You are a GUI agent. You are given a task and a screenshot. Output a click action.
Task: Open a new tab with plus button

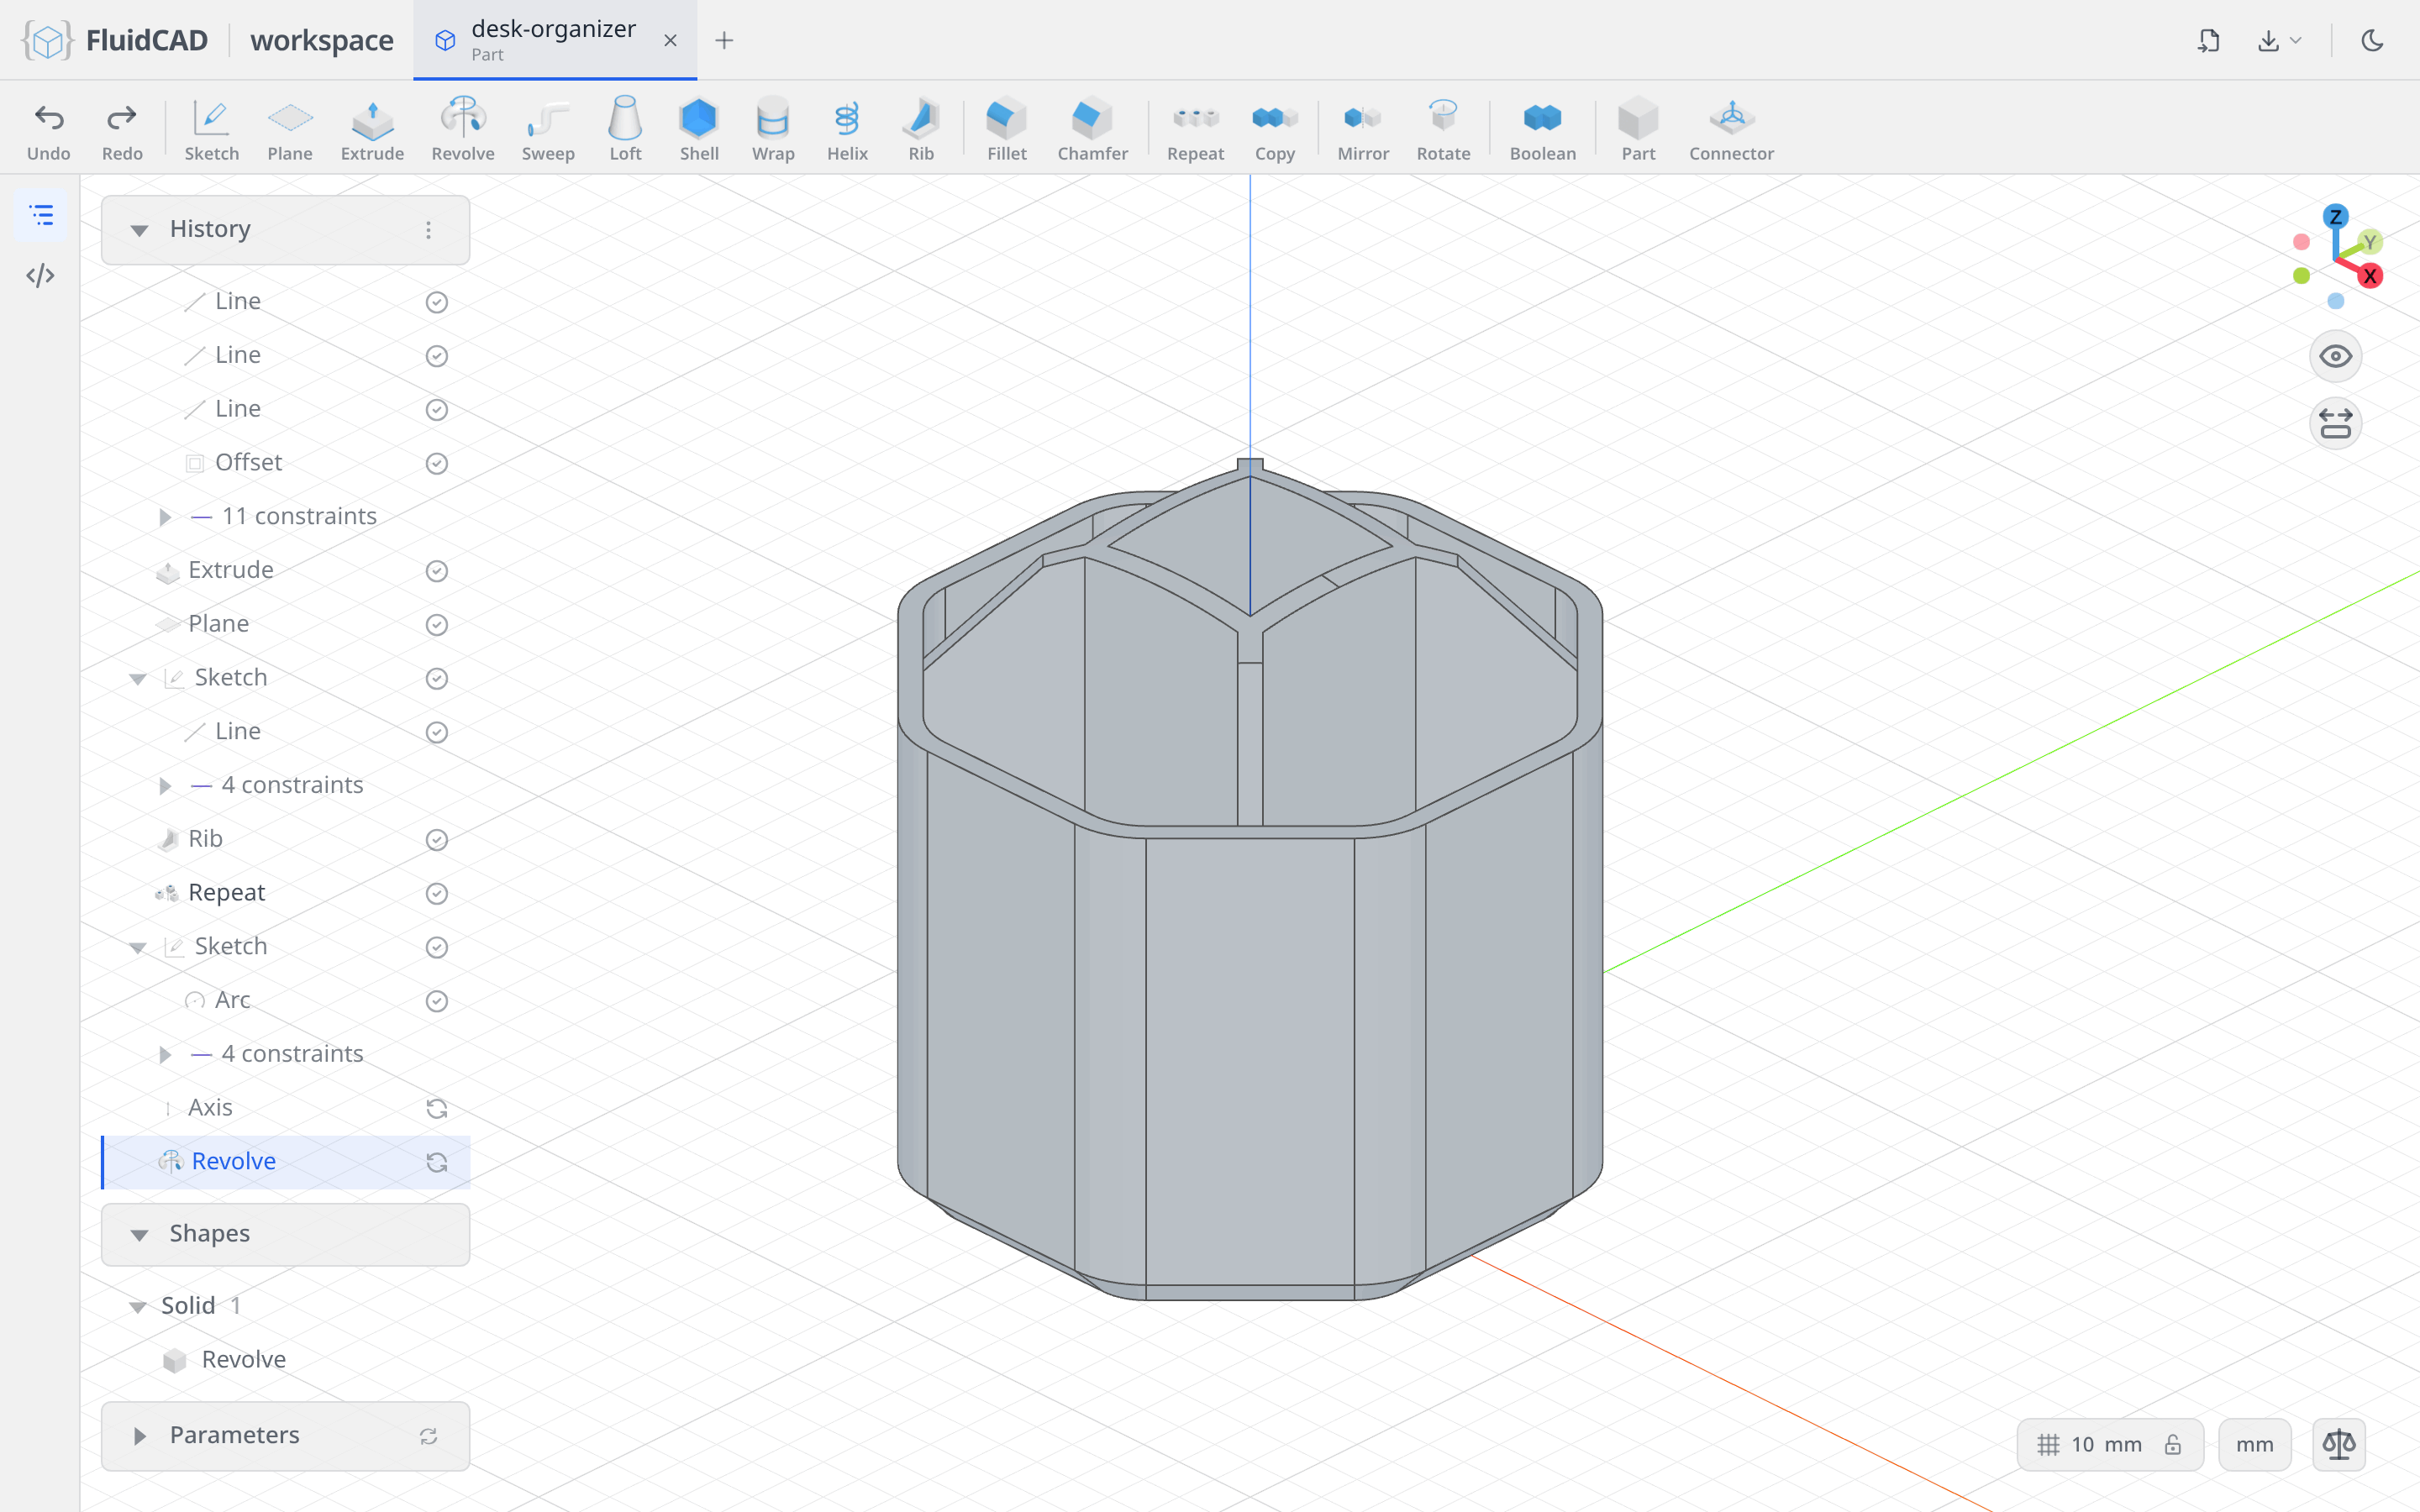coord(724,40)
